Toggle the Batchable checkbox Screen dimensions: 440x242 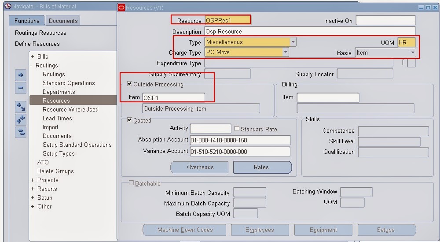[131, 183]
